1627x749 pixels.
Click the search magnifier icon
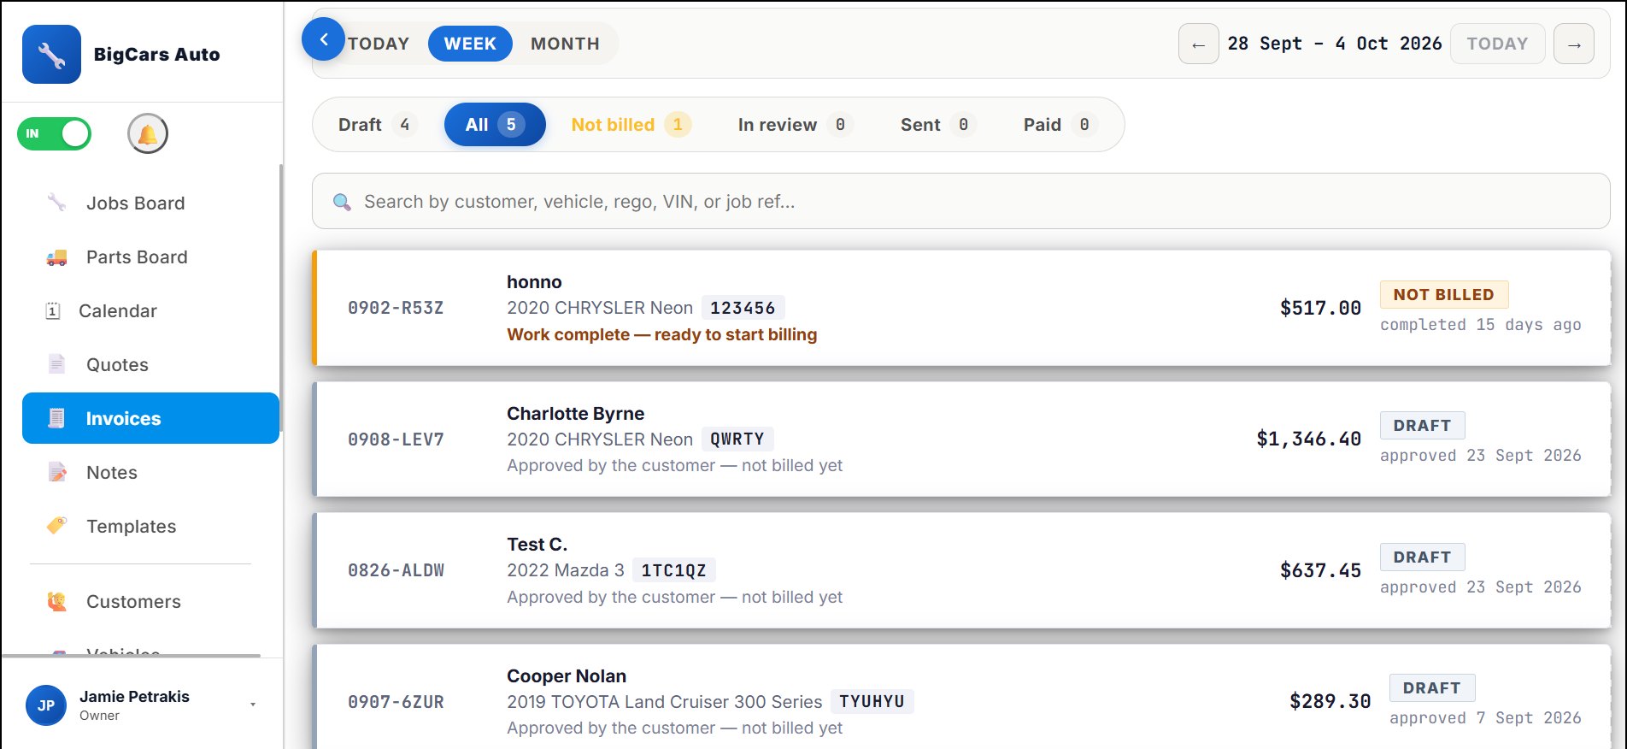coord(342,202)
